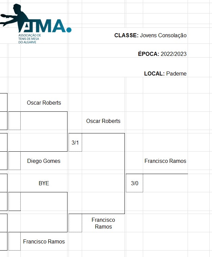212x257 pixels.
Task: Click the empty final cell right of 3/0
Action: [165, 183]
